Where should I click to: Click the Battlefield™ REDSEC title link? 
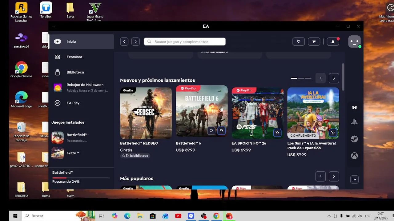139,143
